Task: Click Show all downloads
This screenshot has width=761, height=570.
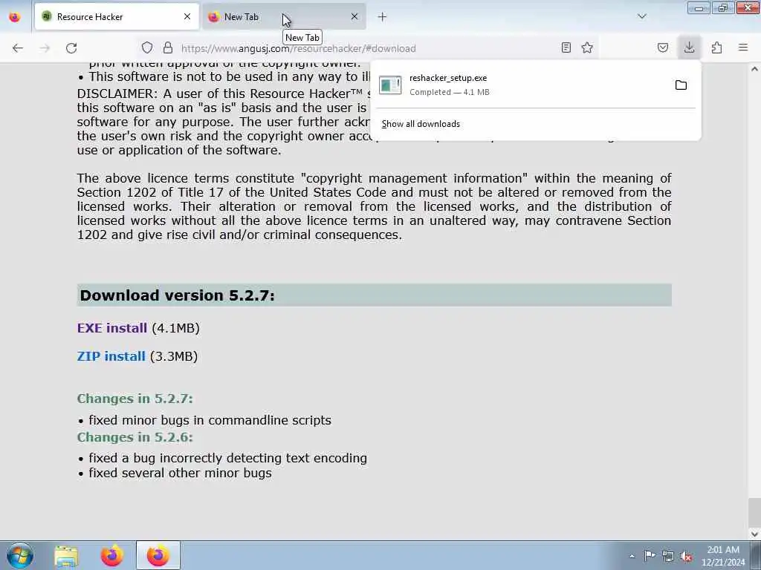Action: [421, 124]
